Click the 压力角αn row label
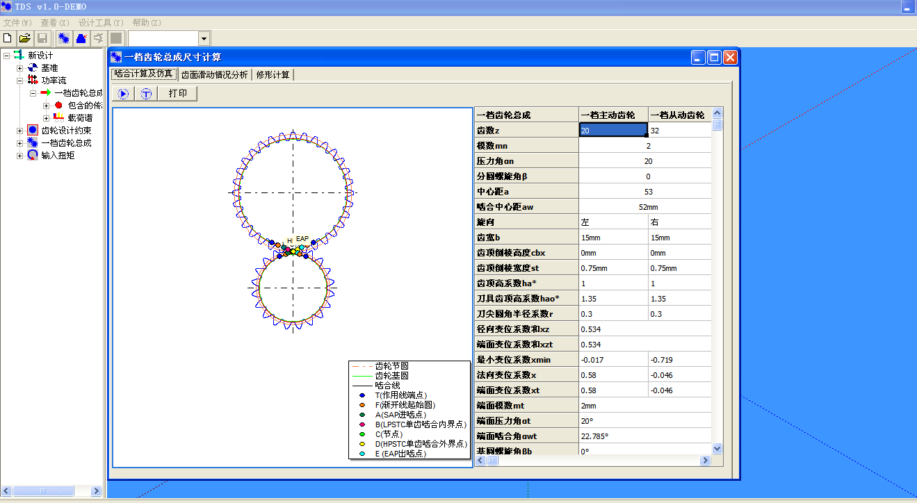This screenshot has width=917, height=503. (x=526, y=161)
